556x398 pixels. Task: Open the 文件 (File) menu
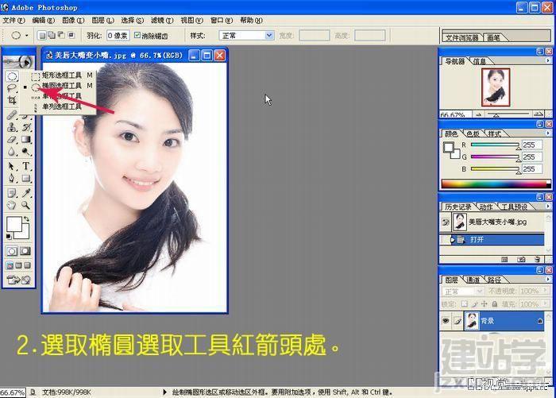coord(14,20)
